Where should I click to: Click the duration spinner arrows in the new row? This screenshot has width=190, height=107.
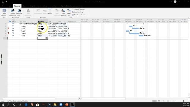point(47,38)
